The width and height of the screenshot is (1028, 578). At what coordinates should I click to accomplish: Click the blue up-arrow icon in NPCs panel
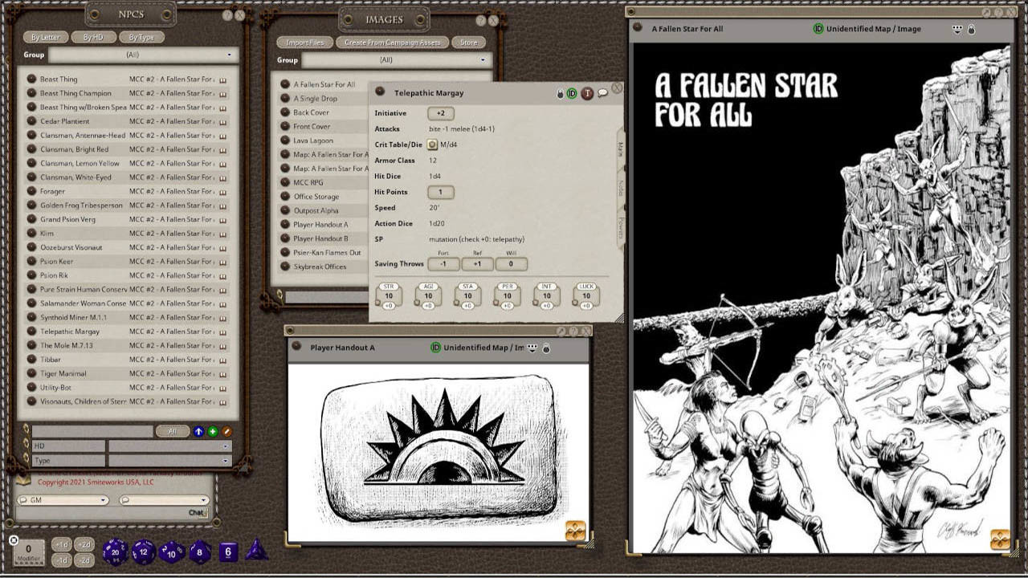click(199, 432)
